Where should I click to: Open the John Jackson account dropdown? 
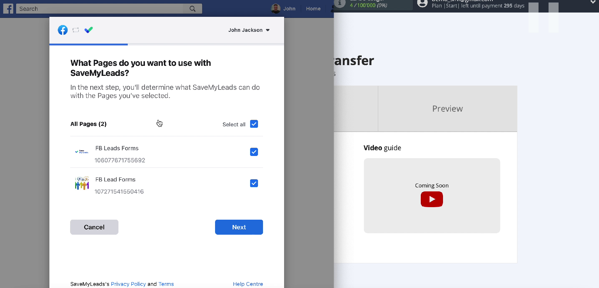coord(249,30)
